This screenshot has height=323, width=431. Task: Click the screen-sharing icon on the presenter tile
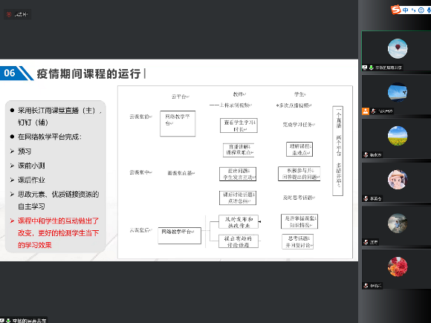coord(365,68)
